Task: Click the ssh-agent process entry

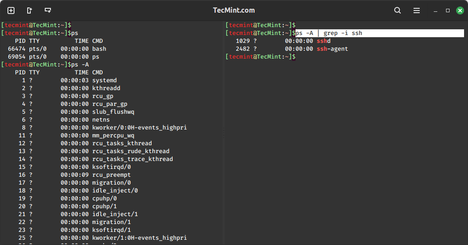Action: click(332, 49)
